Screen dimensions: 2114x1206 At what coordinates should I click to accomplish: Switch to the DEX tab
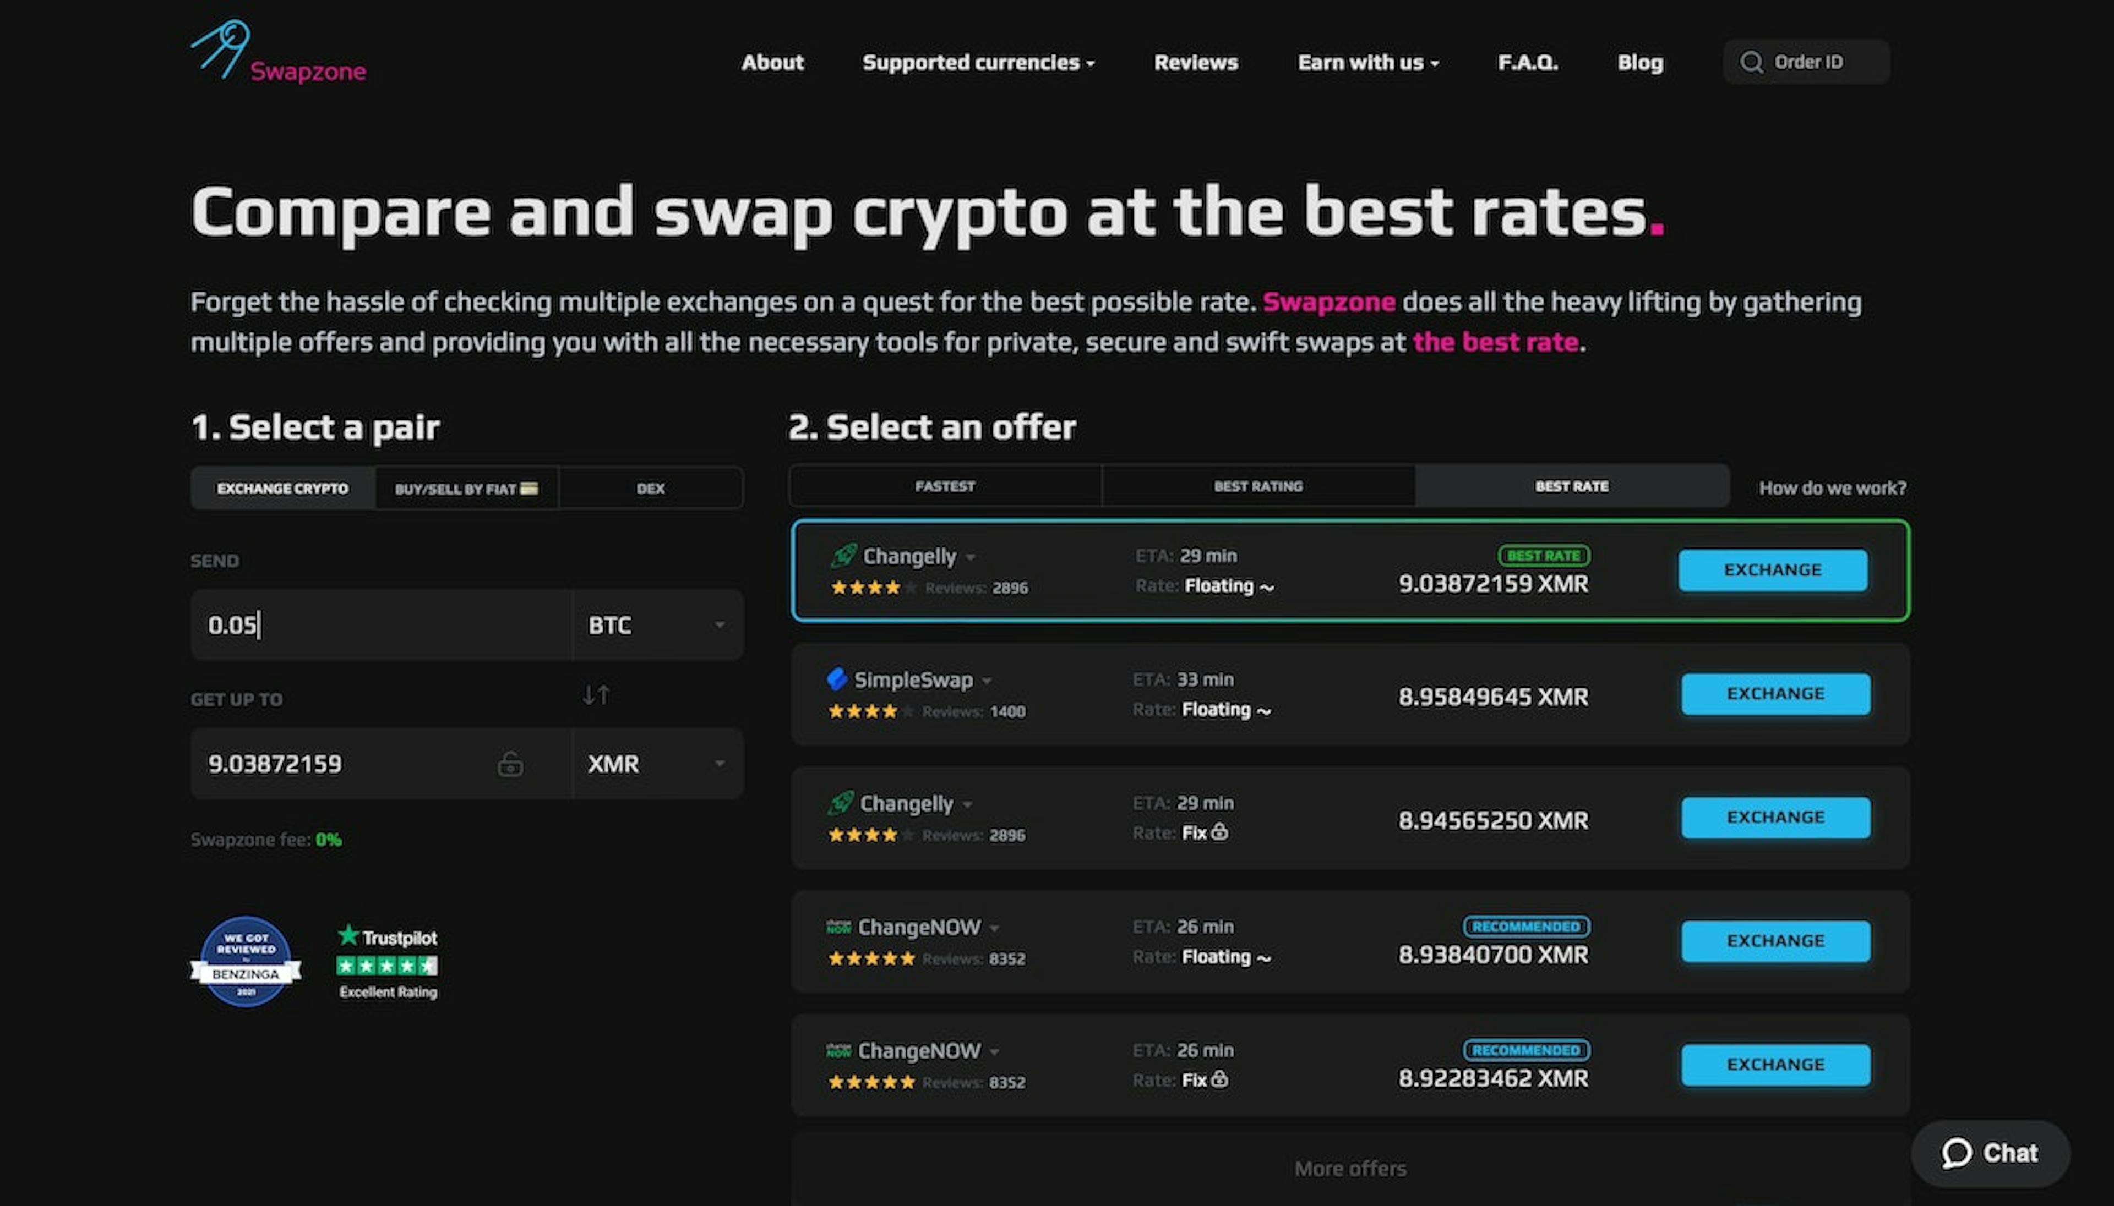(x=651, y=488)
